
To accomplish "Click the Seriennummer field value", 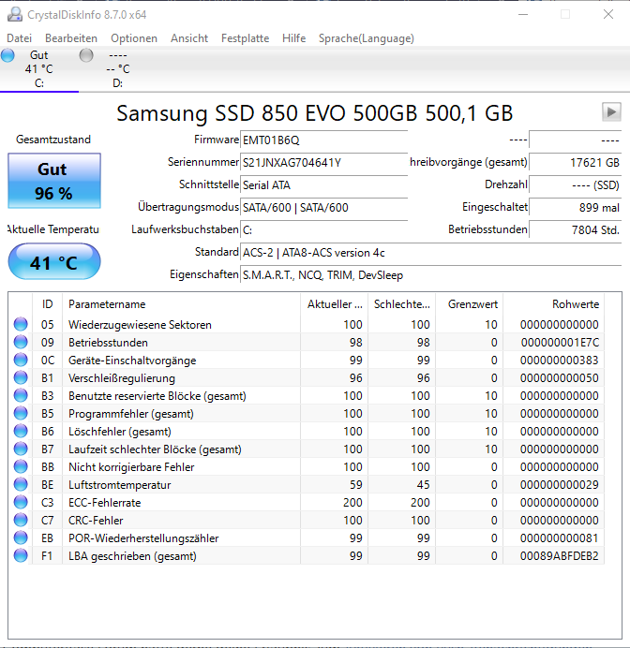I will (x=323, y=162).
